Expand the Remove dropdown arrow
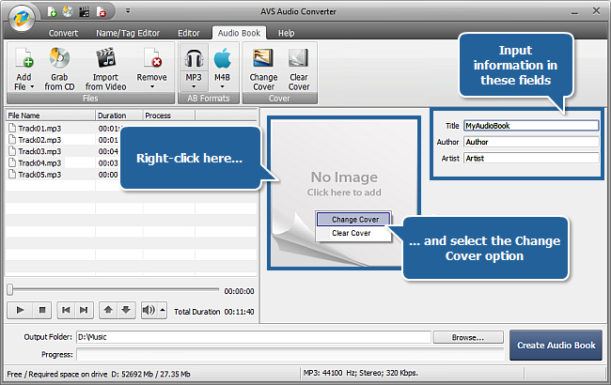 click(x=152, y=87)
